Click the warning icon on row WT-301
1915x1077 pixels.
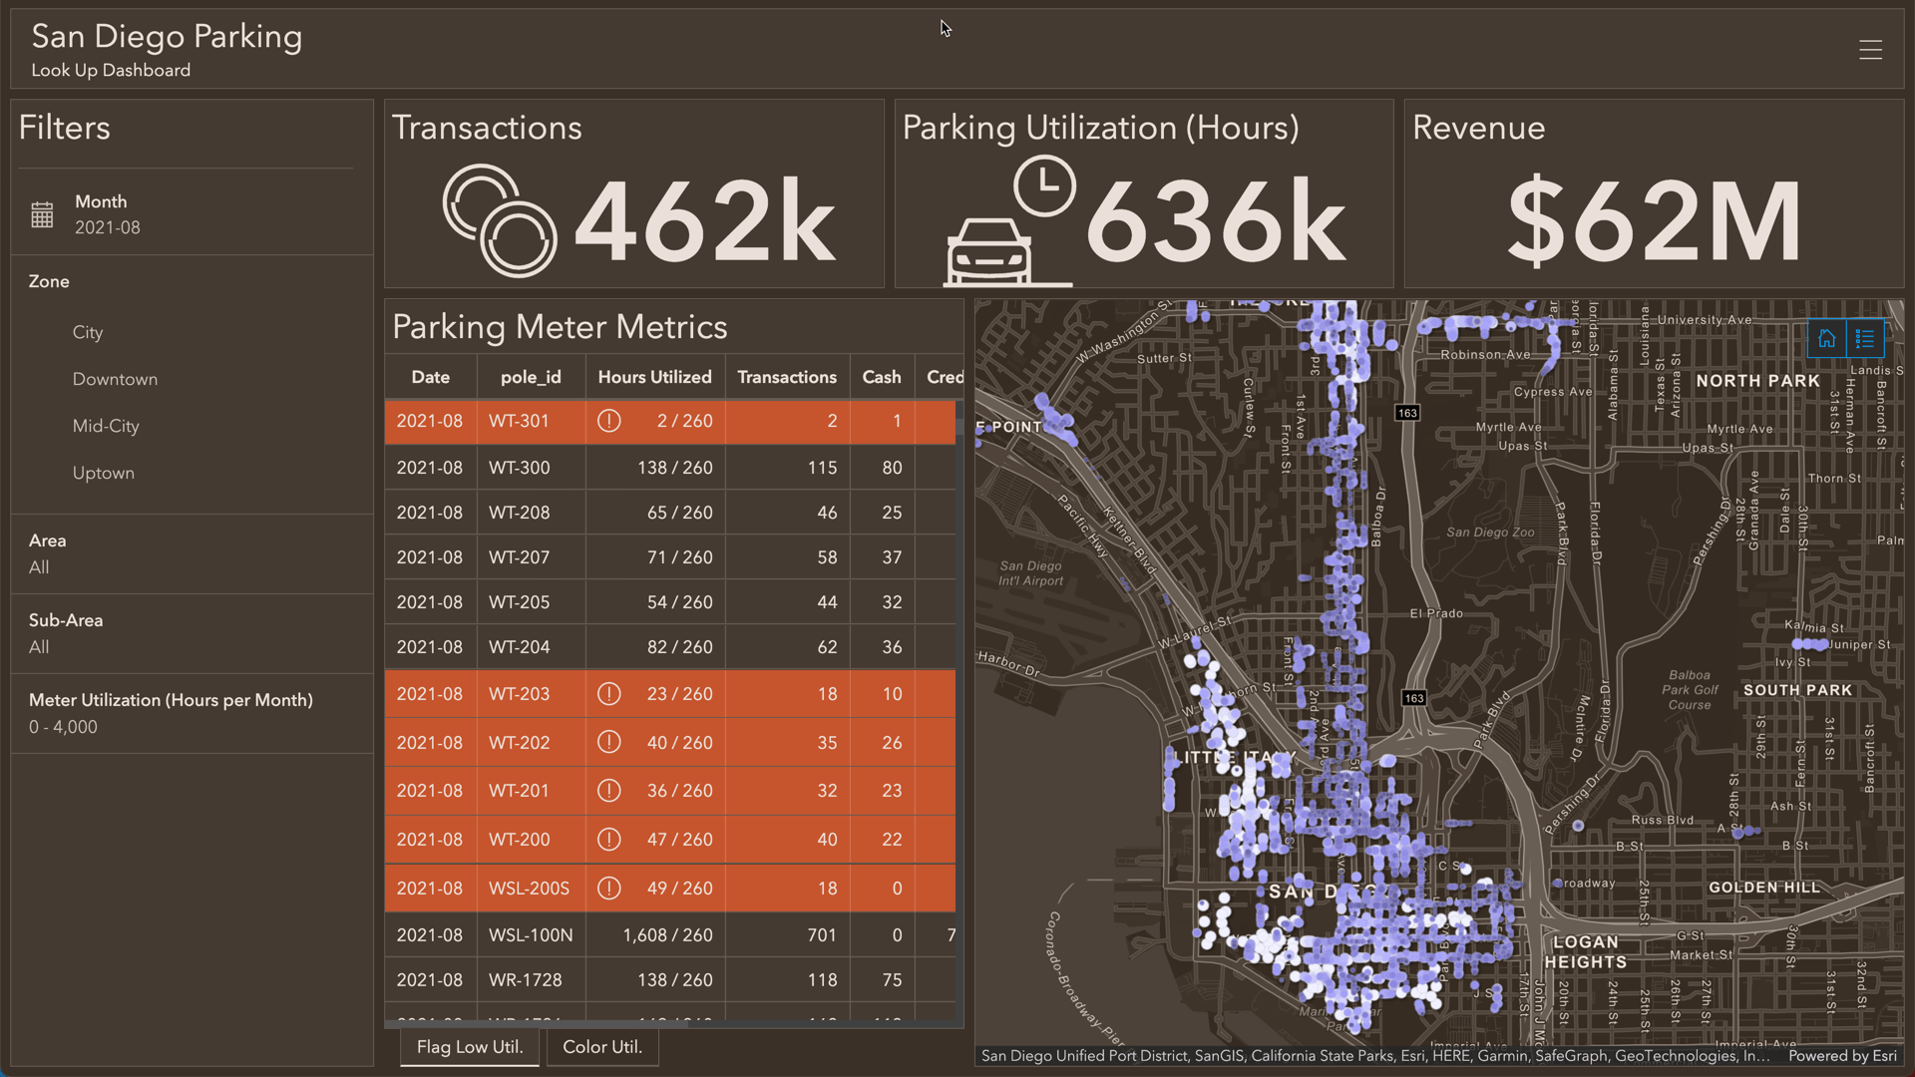(x=608, y=421)
